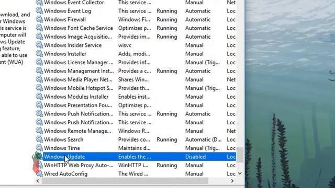Click the gear icon beside Windows Font Cache Service

click(39, 28)
